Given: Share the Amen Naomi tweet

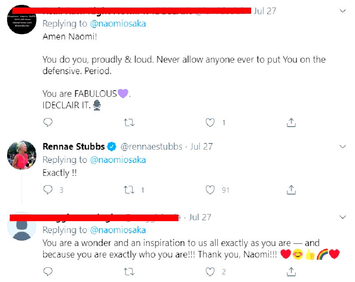Looking at the screenshot, I should pyautogui.click(x=291, y=122).
